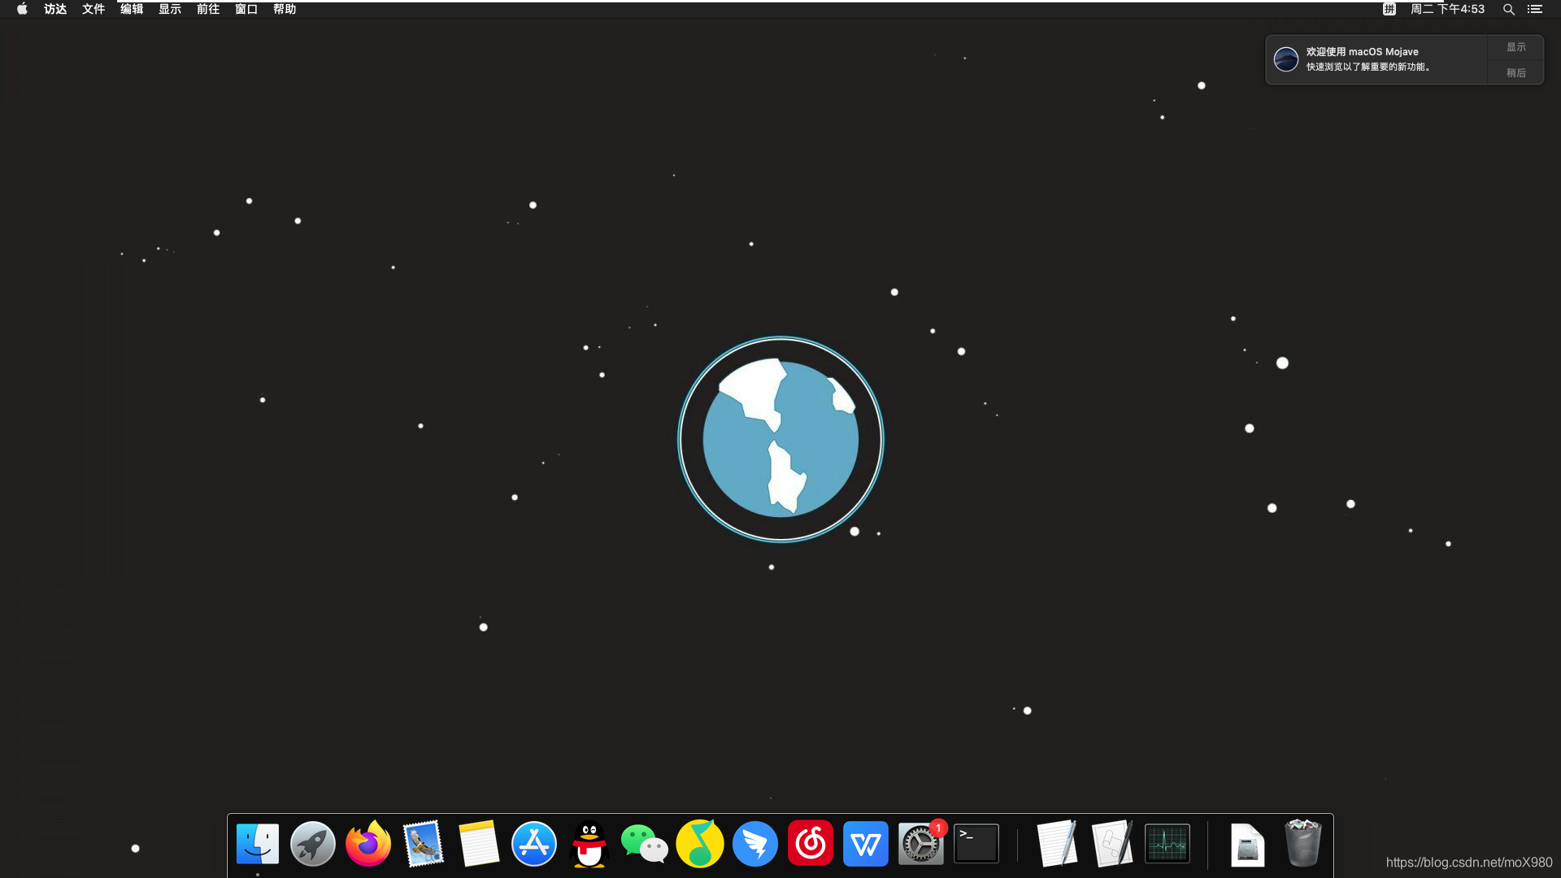Open Finder from the dock

258,844
